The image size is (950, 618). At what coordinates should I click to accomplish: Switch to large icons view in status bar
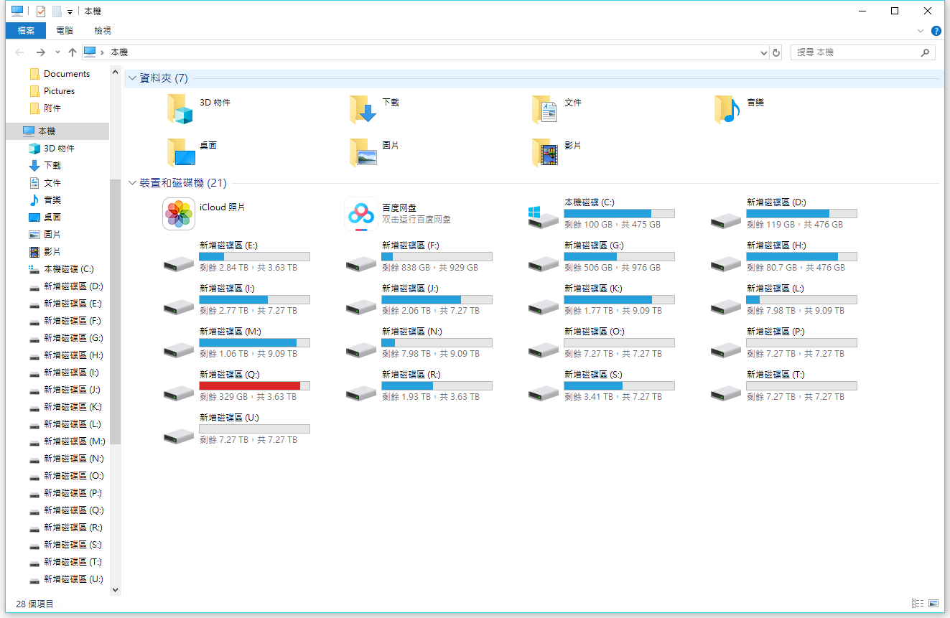pyautogui.click(x=933, y=604)
